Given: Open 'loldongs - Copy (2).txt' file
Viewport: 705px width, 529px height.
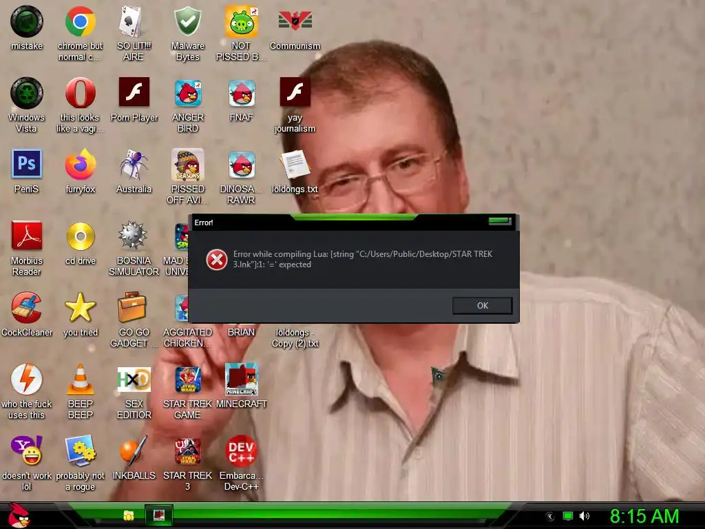Looking at the screenshot, I should [x=295, y=338].
